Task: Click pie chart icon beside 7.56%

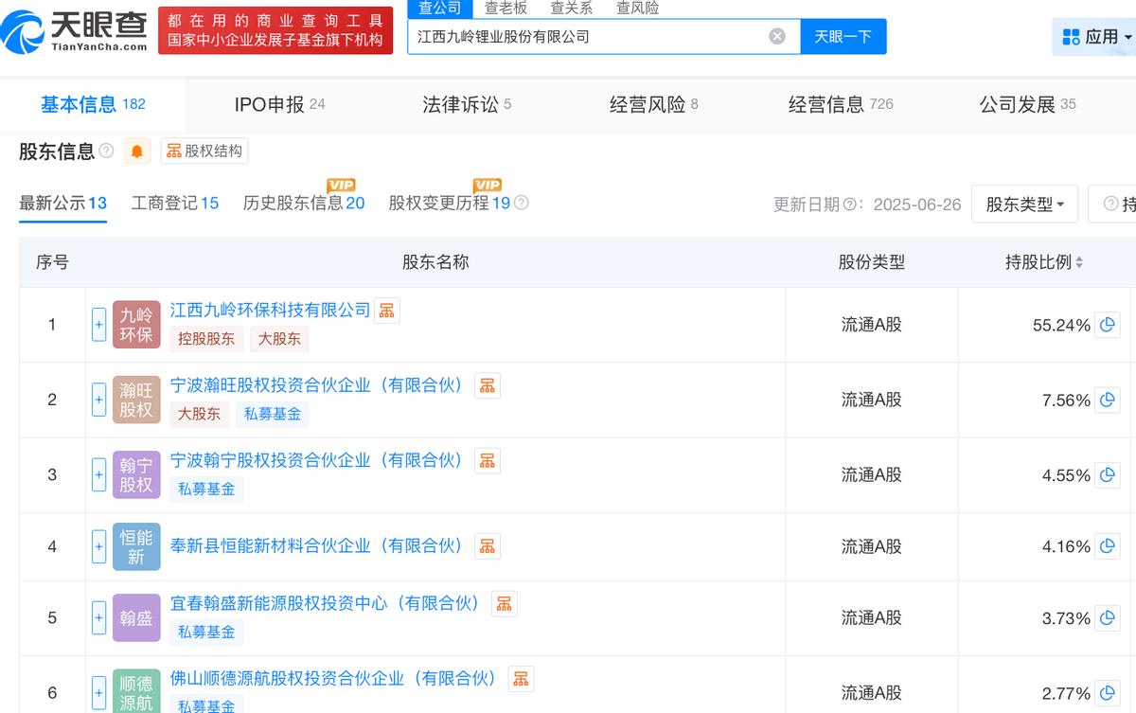Action: pyautogui.click(x=1108, y=400)
